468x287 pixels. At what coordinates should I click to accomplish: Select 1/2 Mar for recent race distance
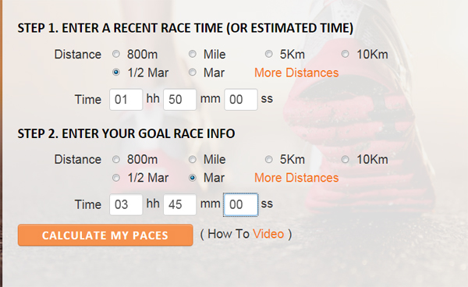tap(115, 73)
